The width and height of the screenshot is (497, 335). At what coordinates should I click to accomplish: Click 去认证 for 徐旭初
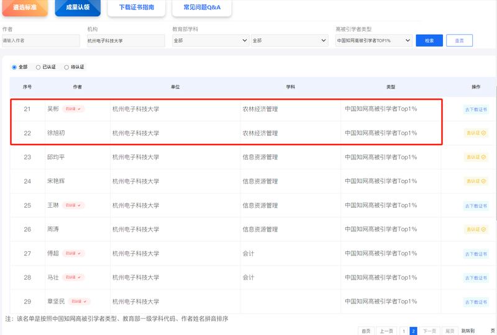coord(476,133)
